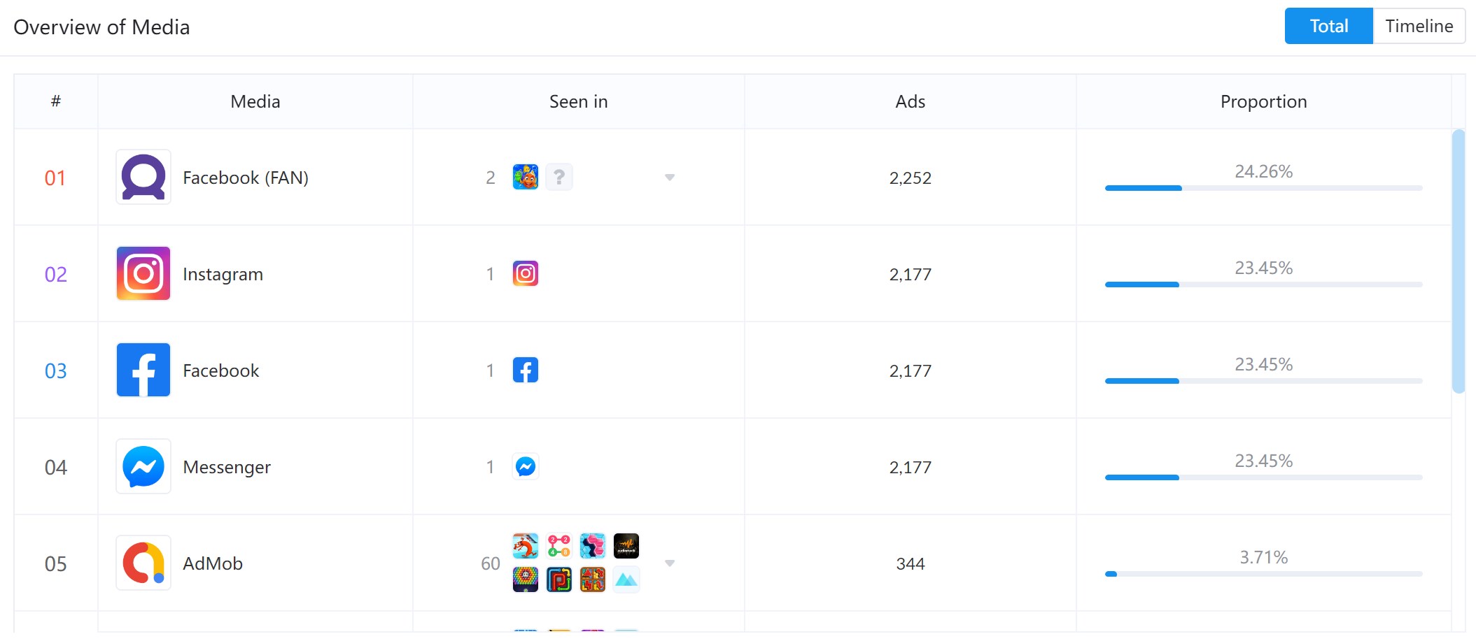Click the 60 seen-in count for AdMob

click(x=491, y=563)
